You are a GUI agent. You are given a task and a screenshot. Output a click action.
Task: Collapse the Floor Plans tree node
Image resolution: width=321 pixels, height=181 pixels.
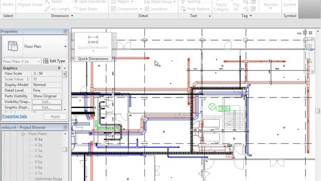click(23, 134)
